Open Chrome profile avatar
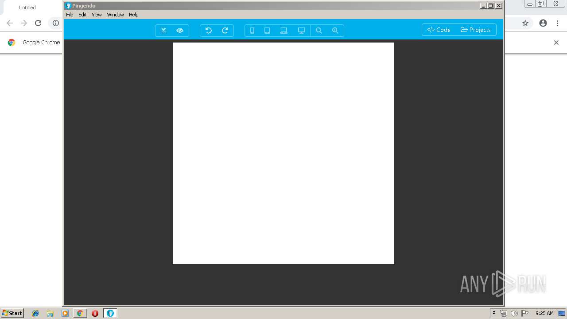Image resolution: width=567 pixels, height=319 pixels. [x=543, y=23]
